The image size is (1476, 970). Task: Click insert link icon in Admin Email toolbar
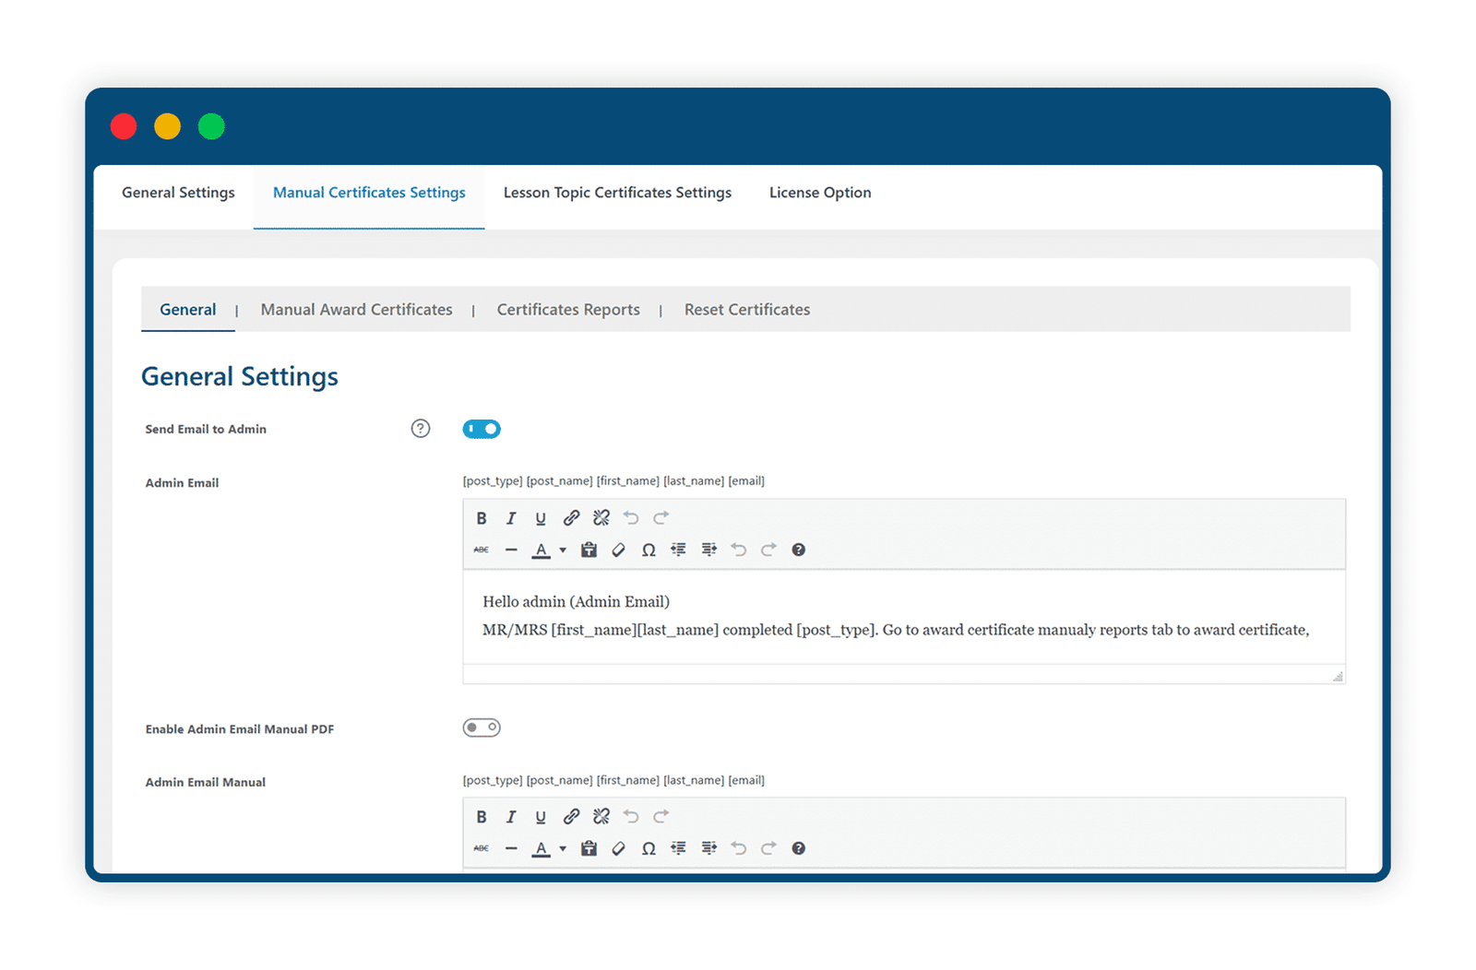[x=571, y=518]
